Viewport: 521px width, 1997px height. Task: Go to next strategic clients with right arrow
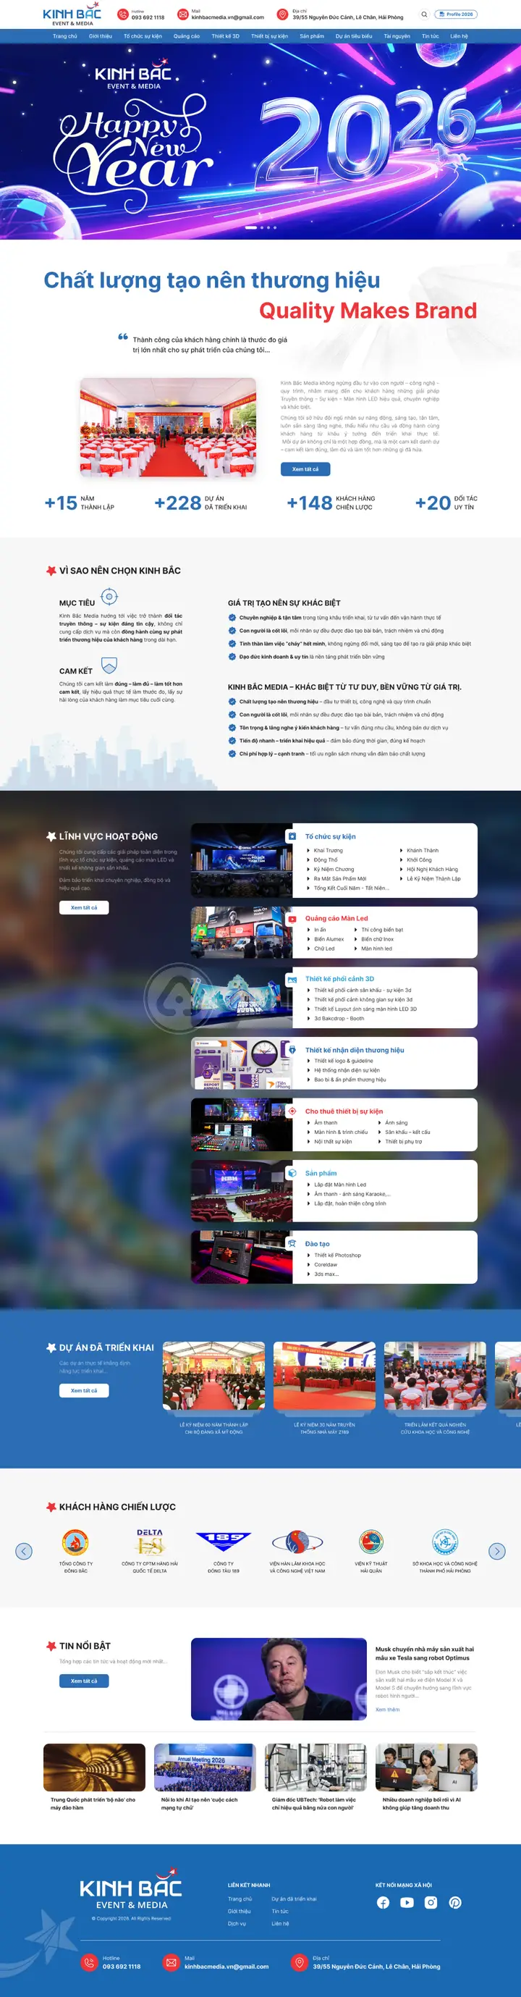tap(497, 1550)
